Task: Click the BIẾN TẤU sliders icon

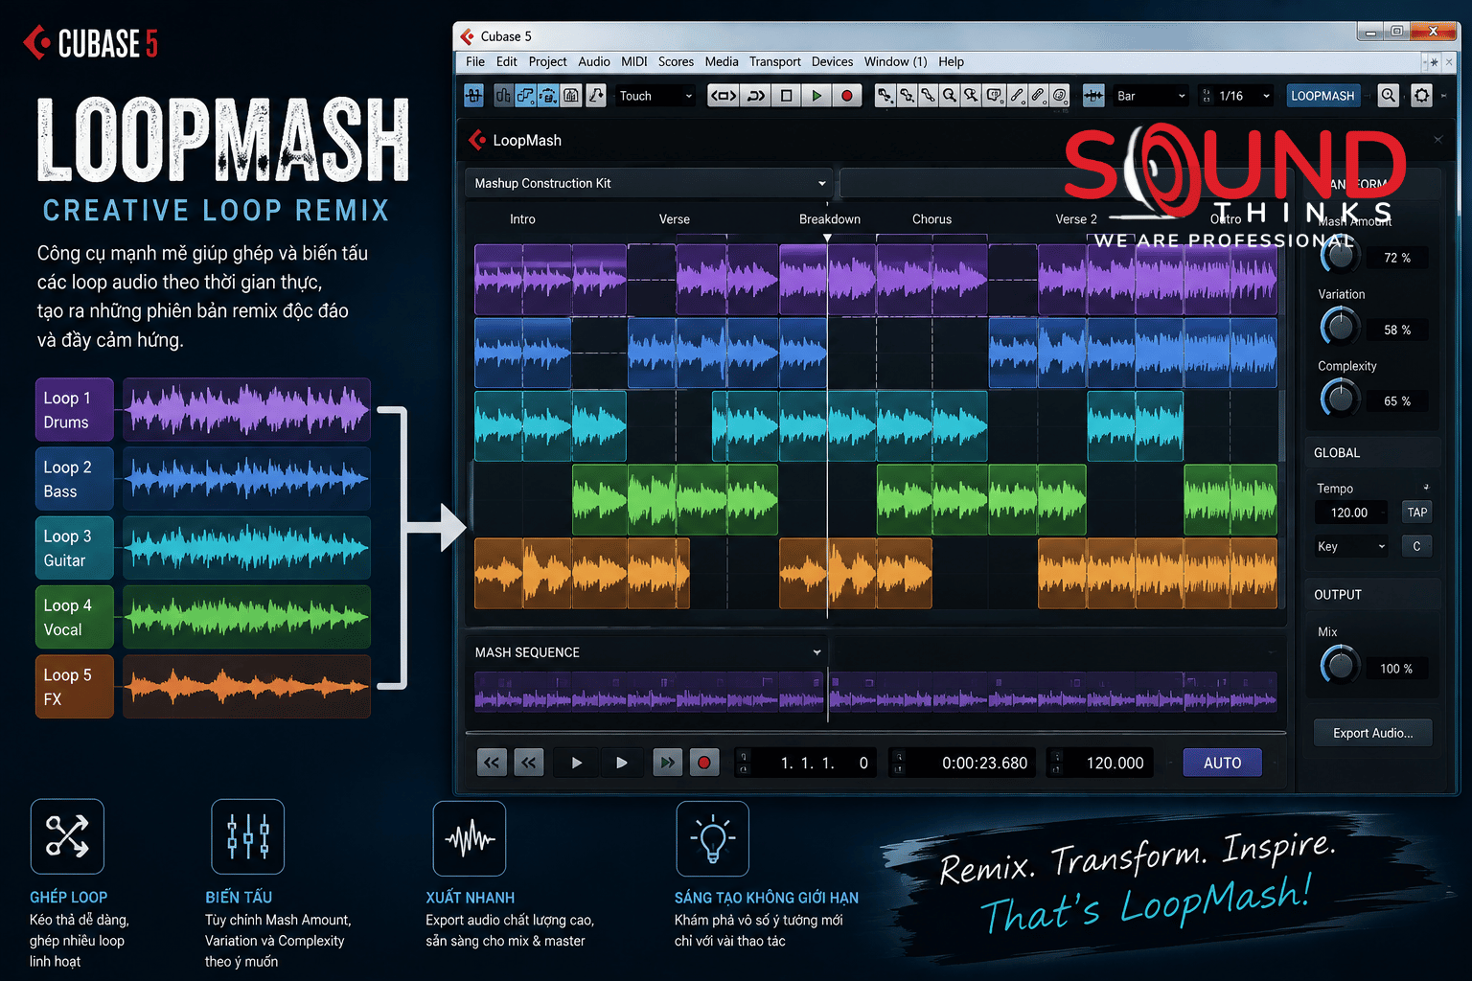Action: 247,836
